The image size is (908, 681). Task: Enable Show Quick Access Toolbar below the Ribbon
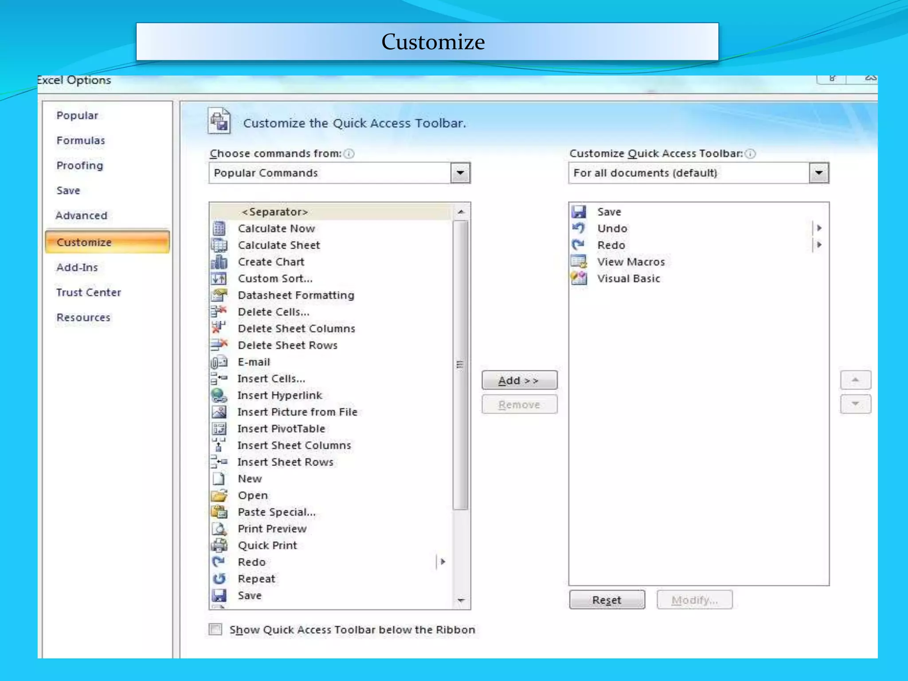[216, 630]
